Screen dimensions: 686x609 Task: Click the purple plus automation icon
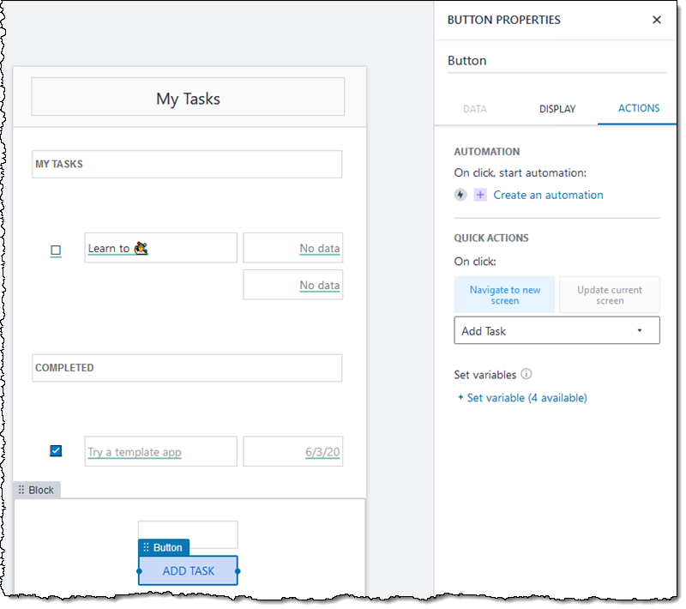(480, 195)
